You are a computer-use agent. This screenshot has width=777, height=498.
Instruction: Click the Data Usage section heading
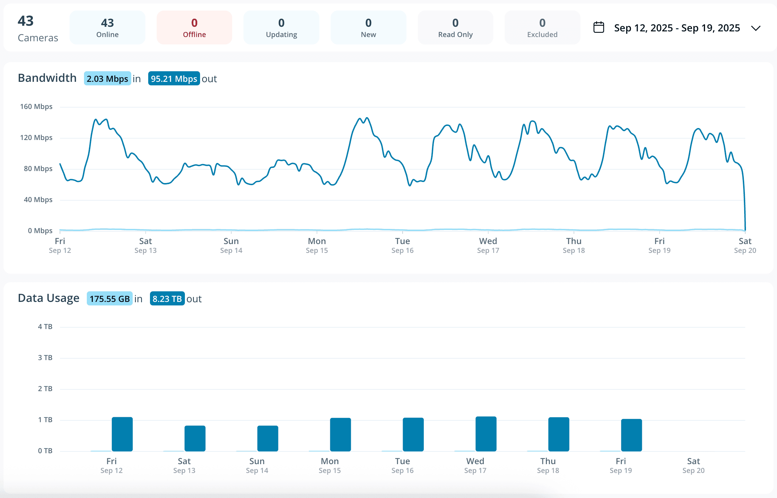tap(48, 298)
